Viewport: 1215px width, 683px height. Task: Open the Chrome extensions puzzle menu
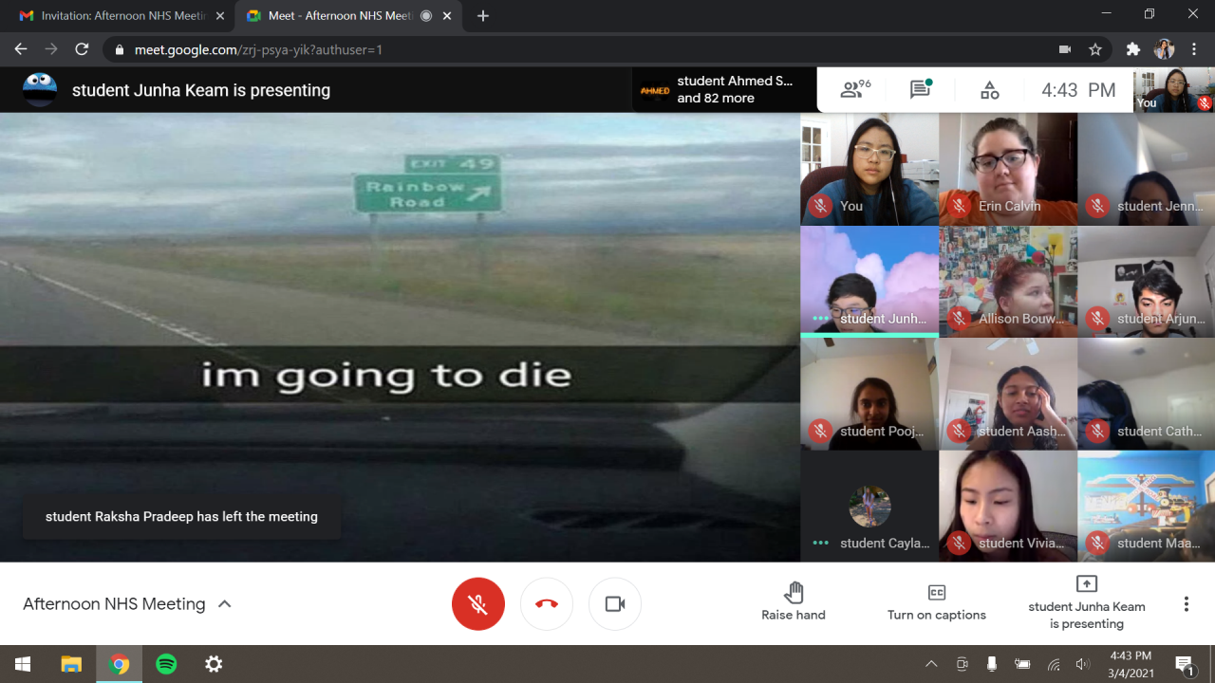1133,49
